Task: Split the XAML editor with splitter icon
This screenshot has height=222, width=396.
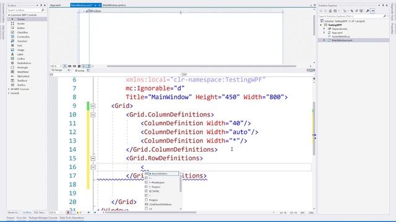Action: (x=314, y=79)
